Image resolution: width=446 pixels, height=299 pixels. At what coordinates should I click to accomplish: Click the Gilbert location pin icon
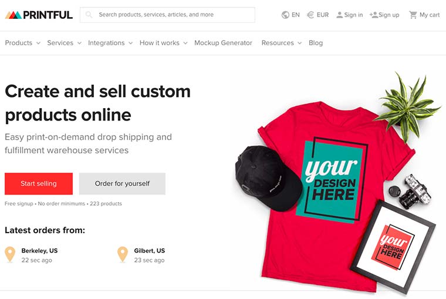[122, 254]
